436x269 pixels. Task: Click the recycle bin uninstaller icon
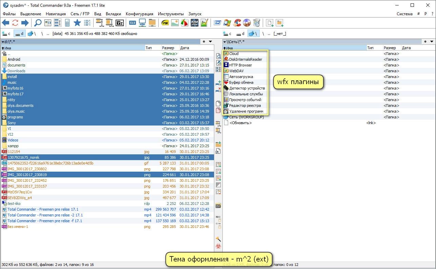point(257,23)
